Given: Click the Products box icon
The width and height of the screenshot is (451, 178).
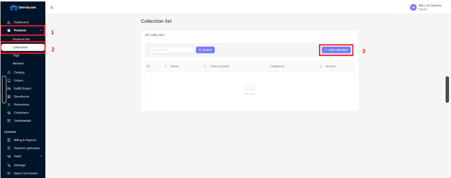Looking at the screenshot, I should pos(9,30).
